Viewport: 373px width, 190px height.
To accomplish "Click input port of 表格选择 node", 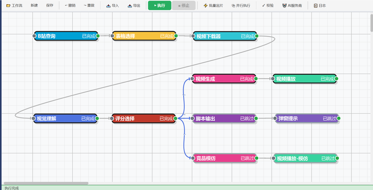I will [x=112, y=36].
